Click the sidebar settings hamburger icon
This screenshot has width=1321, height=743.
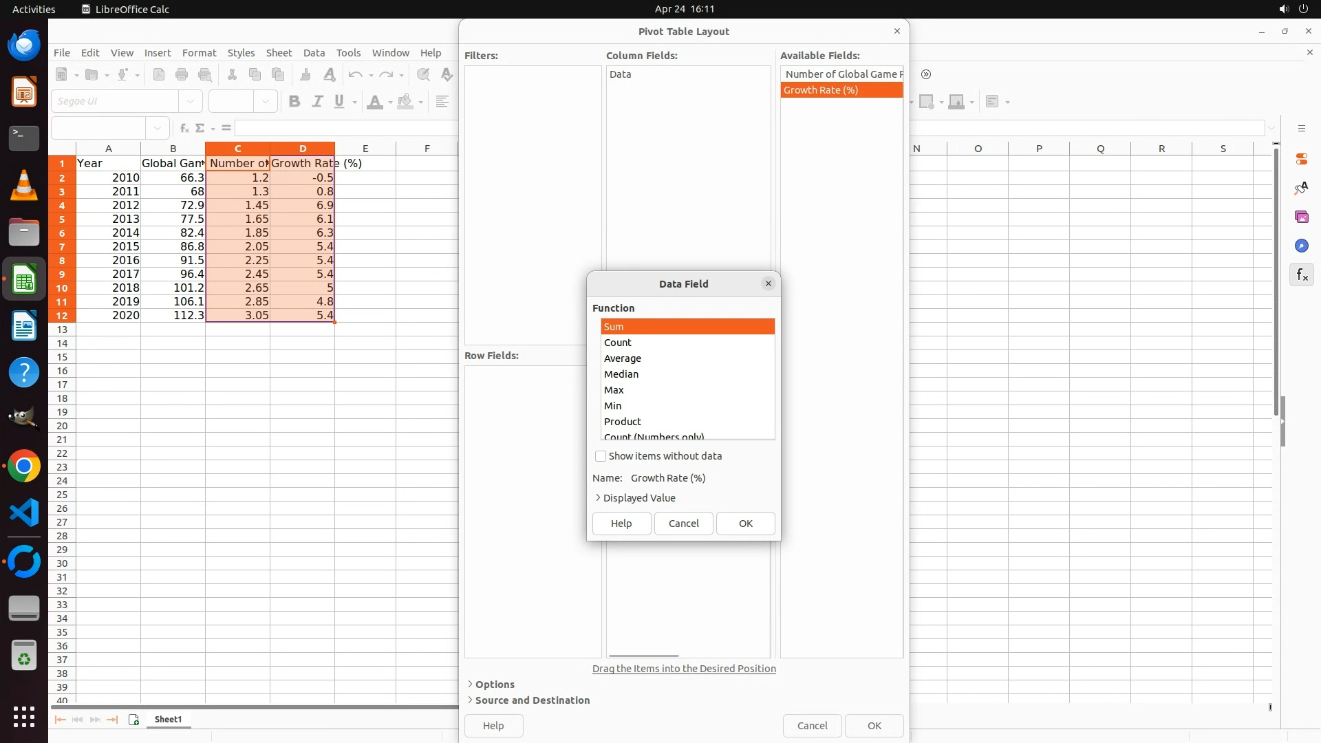(1301, 129)
